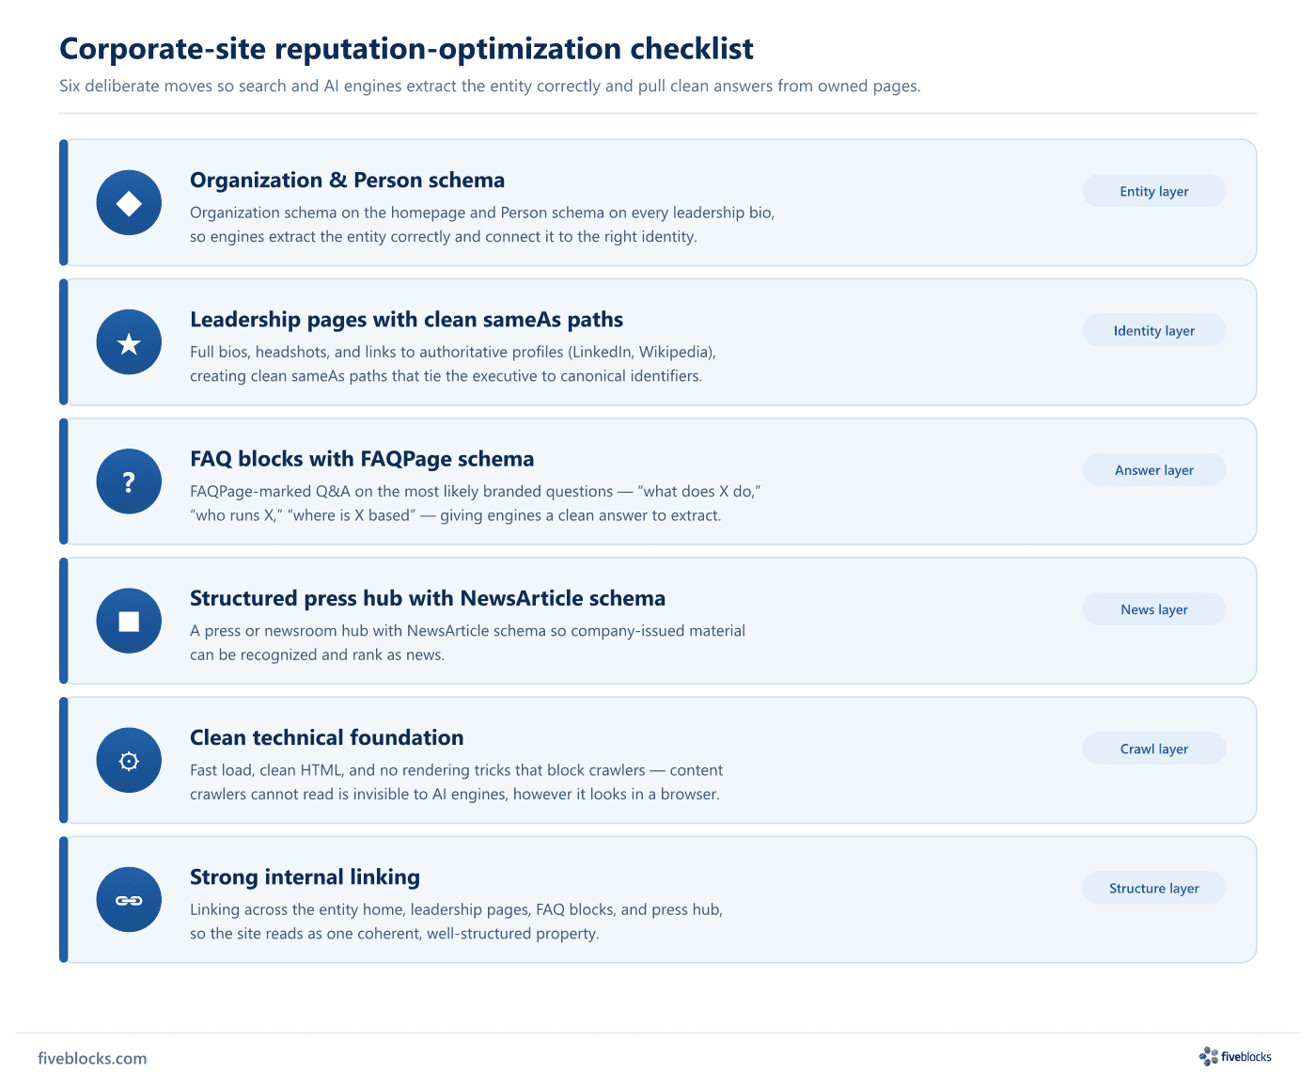Select the Crawl layer tag

click(1154, 749)
